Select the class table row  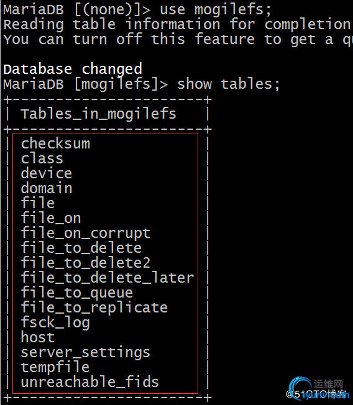click(42, 158)
